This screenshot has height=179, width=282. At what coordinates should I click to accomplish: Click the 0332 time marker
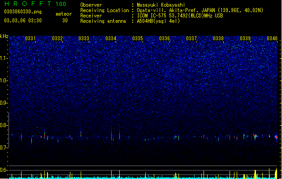57,38
